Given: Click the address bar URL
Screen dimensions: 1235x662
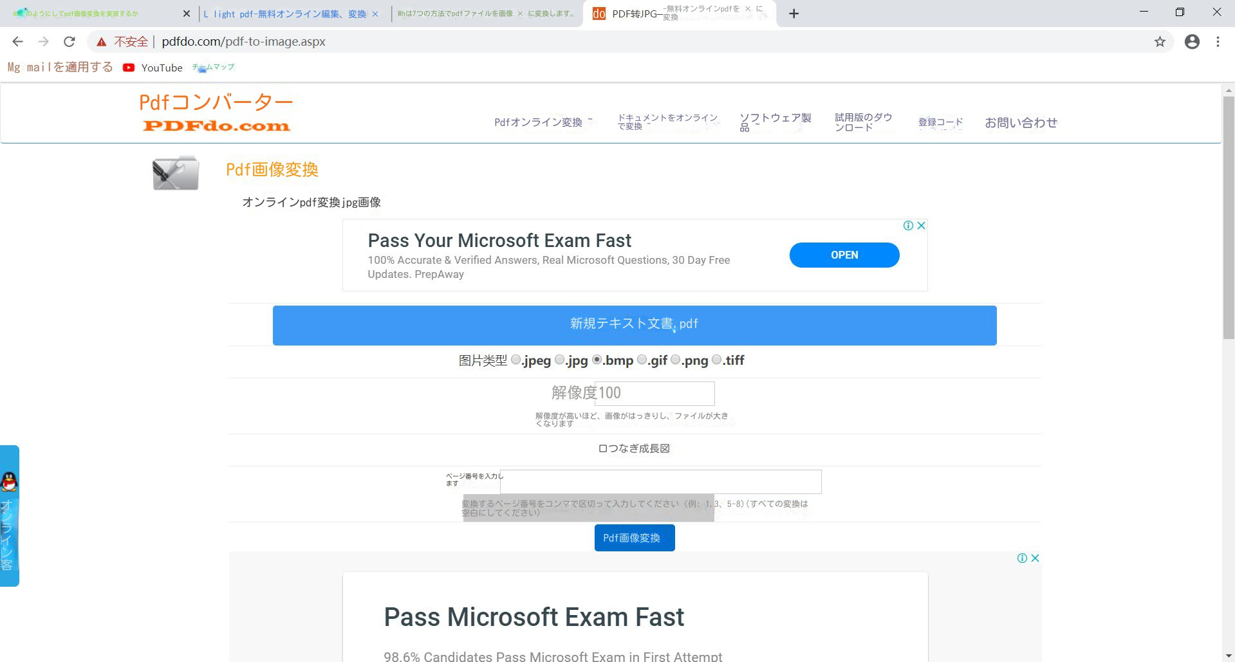Looking at the screenshot, I should (243, 42).
